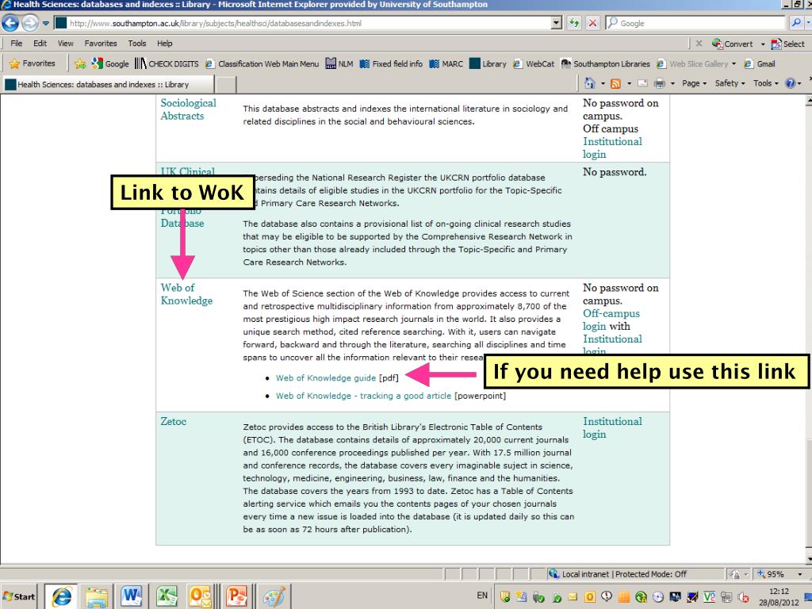The image size is (812, 609).
Task: Expand the address bar history dropdown
Action: (556, 23)
